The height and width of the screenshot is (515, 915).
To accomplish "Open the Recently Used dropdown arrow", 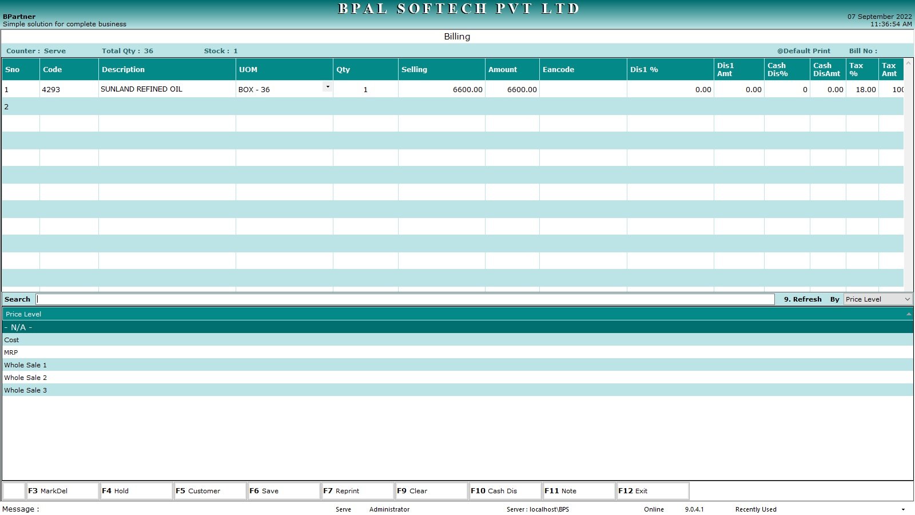I will click(903, 509).
